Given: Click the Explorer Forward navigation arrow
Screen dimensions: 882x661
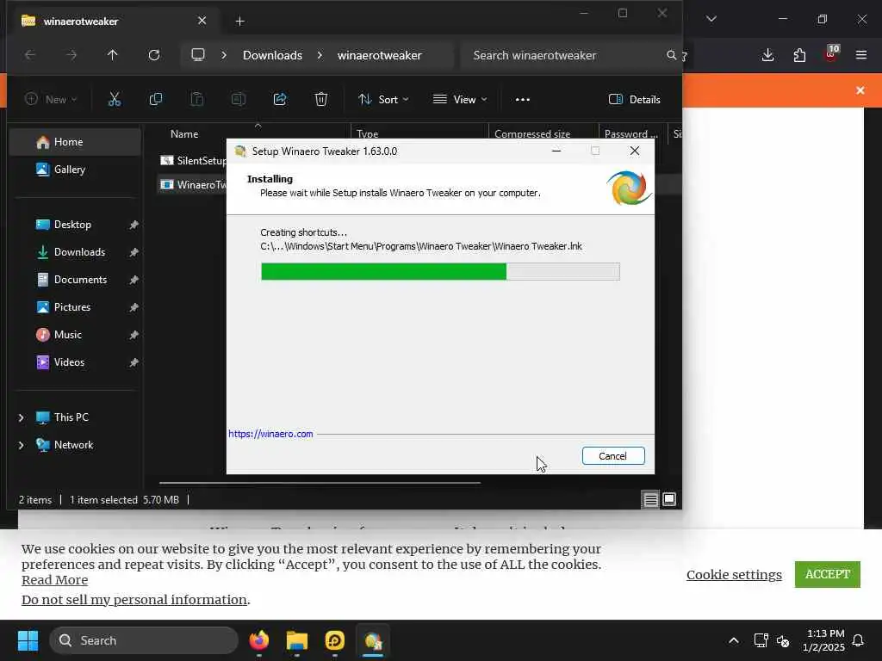Looking at the screenshot, I should (x=71, y=55).
